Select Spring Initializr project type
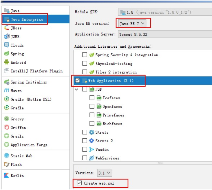Screen dimensions: 212x190 36,82
